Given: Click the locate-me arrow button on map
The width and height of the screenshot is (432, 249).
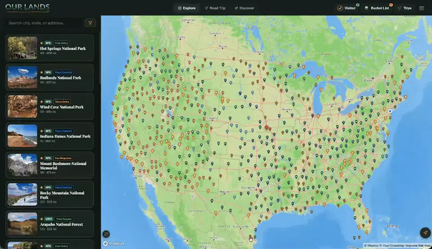Looking at the screenshot, I should pyautogui.click(x=425, y=233).
